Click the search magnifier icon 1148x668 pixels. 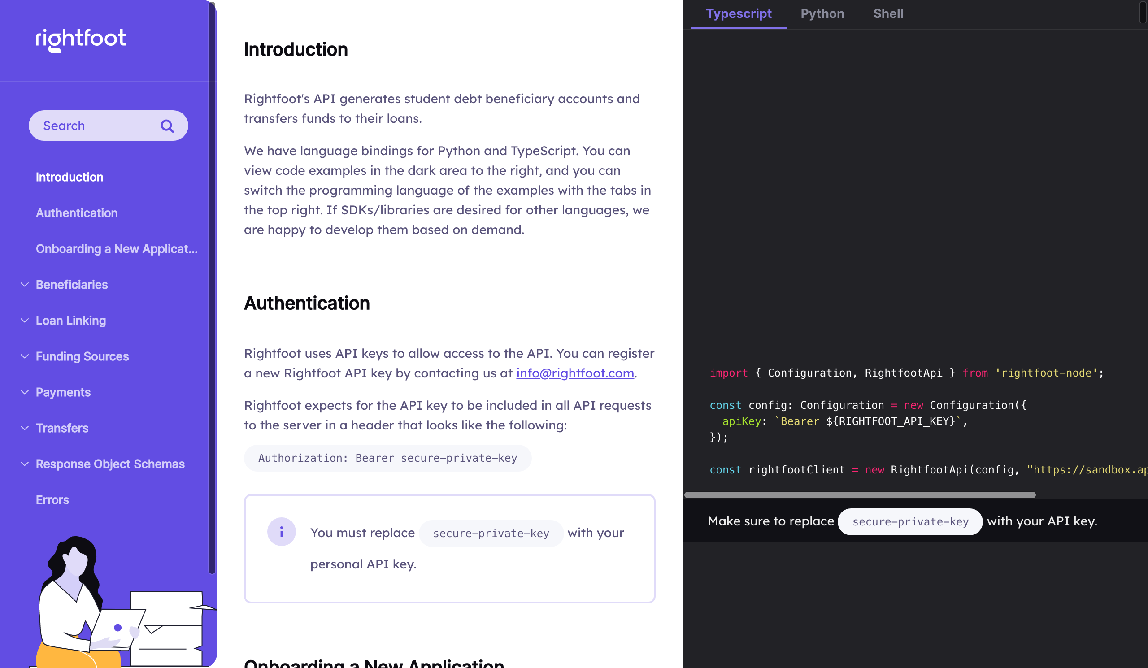(x=167, y=126)
